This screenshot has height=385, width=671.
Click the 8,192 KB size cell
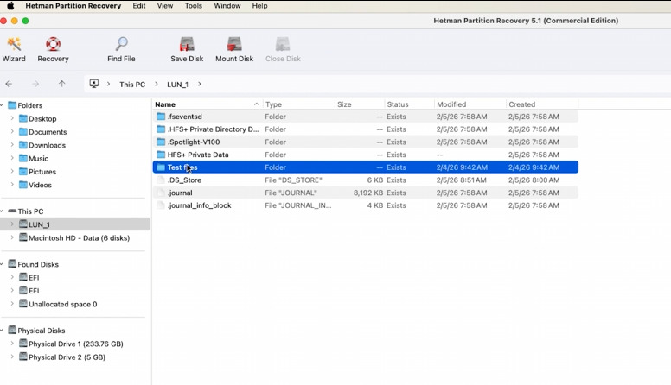pos(368,192)
